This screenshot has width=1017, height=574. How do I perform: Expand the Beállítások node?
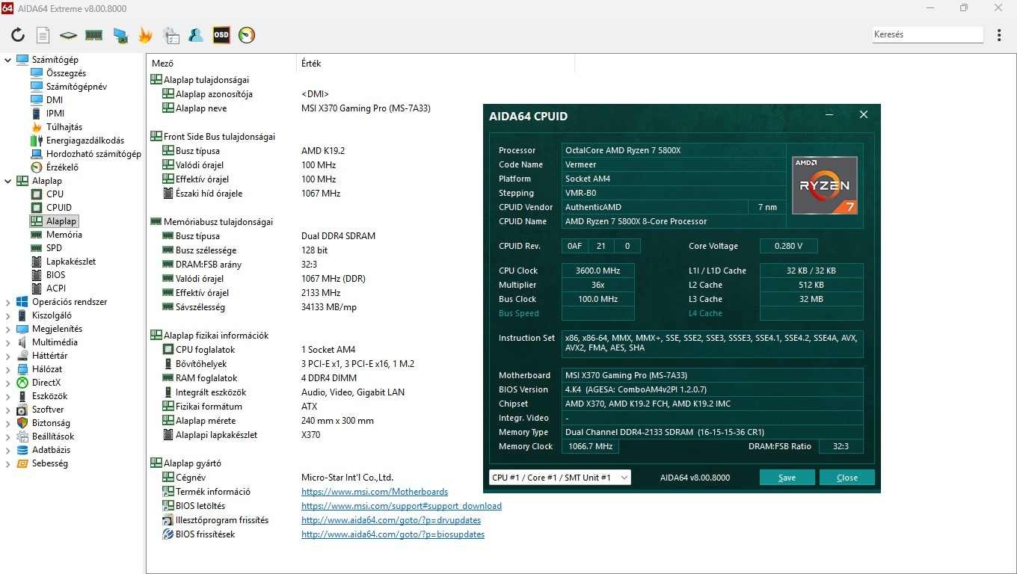(x=8, y=436)
